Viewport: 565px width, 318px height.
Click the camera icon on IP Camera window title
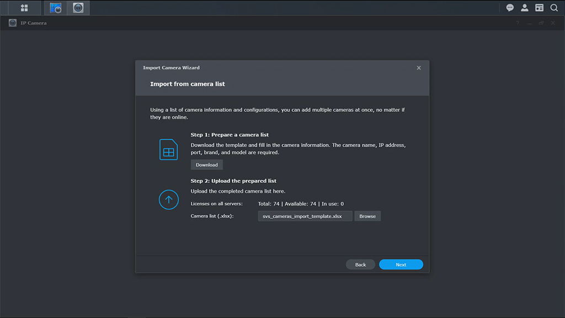(x=12, y=23)
